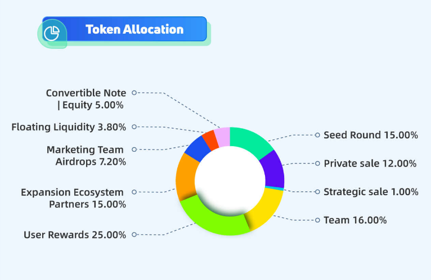Click the Team 16.00% label
The width and height of the screenshot is (431, 280).
point(355,220)
